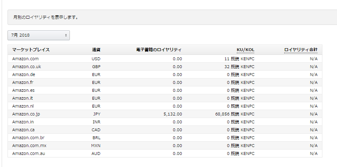Click the BRL currency cell
The height and width of the screenshot is (167, 337).
[x=96, y=138]
